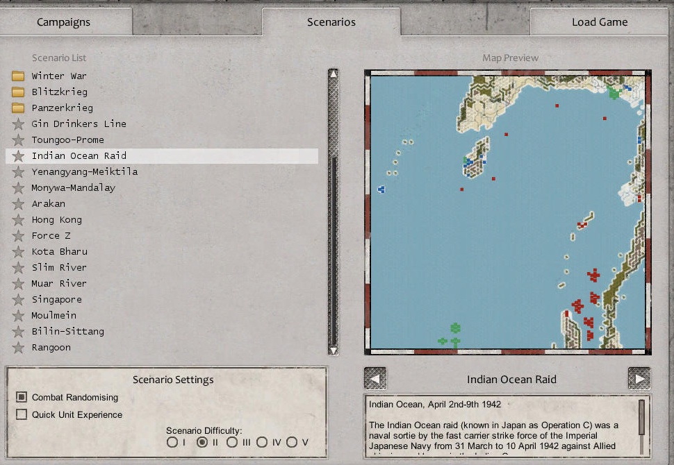Click the Indian Ocean map preview
This screenshot has width=674, height=465.
pyautogui.click(x=508, y=212)
